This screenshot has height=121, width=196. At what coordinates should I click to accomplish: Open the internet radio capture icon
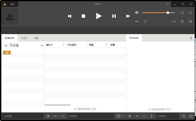pyautogui.click(x=137, y=22)
